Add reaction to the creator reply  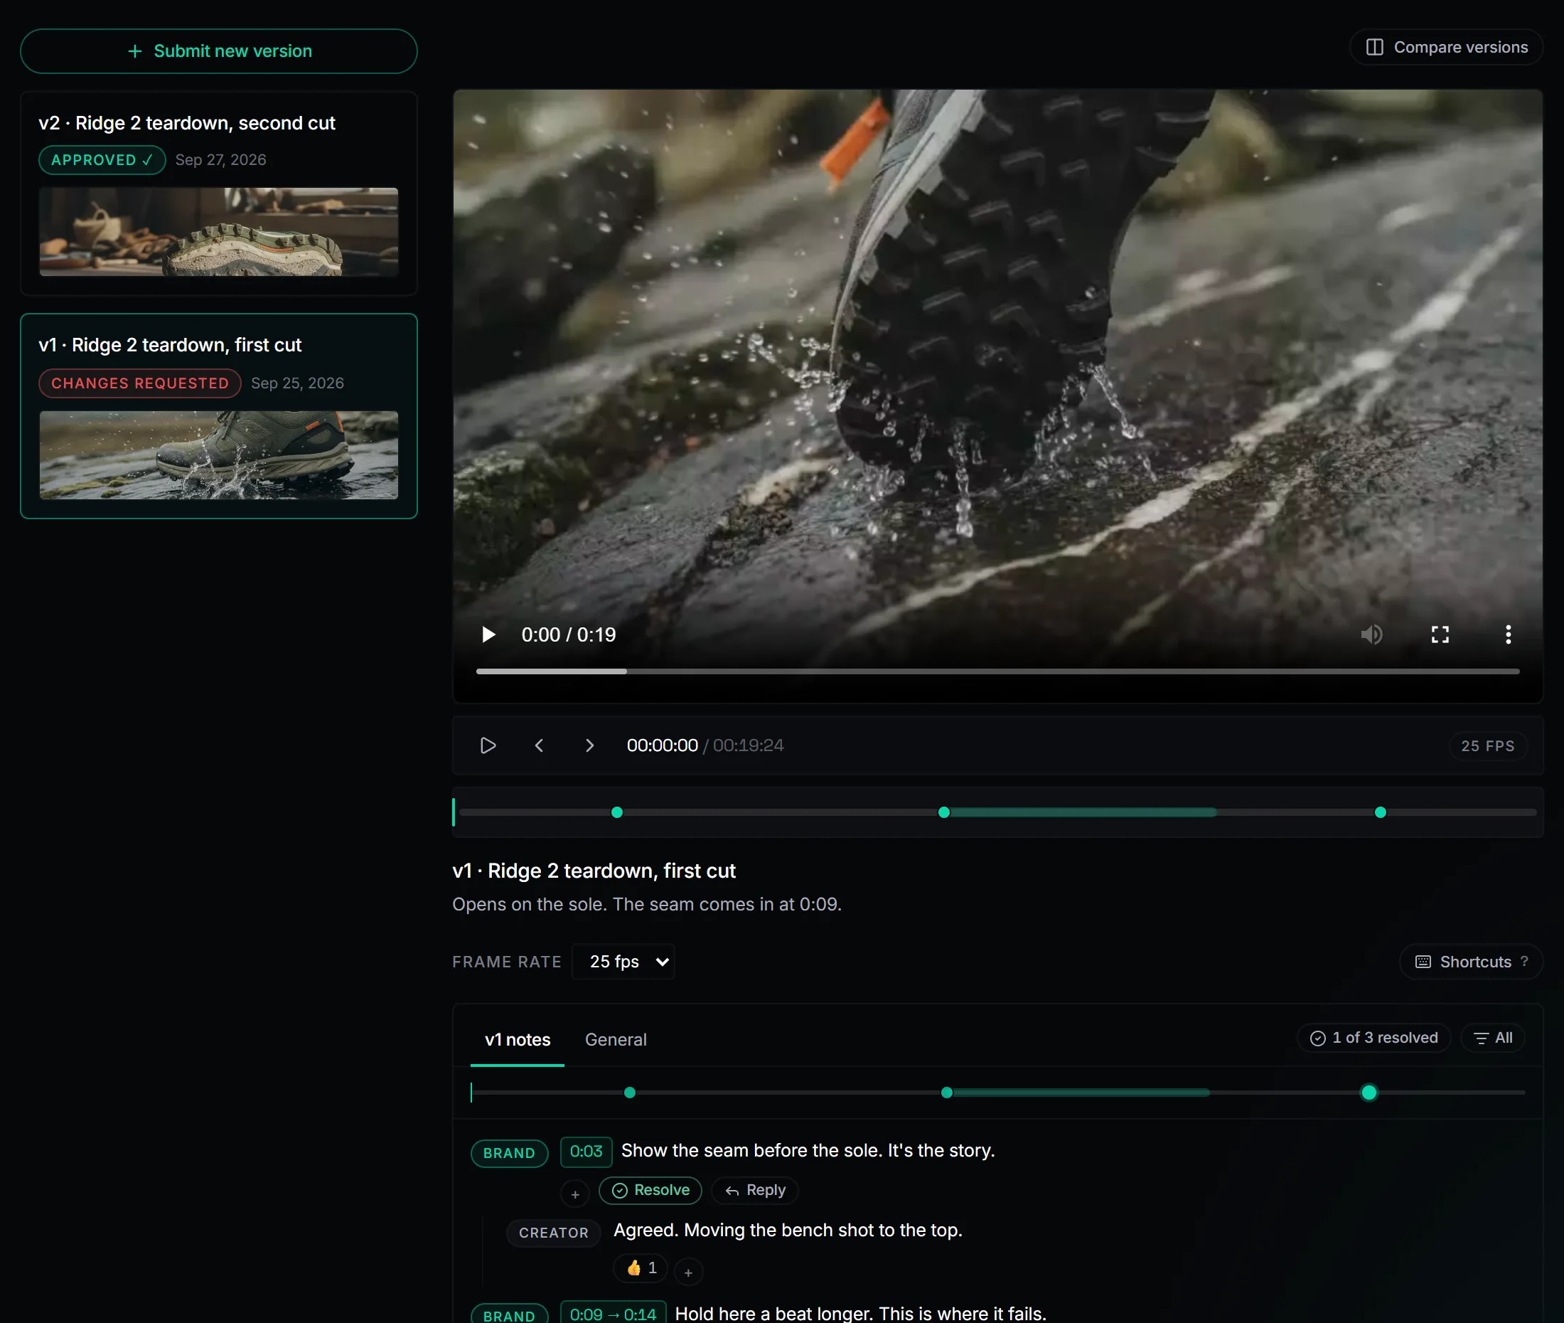click(x=688, y=1272)
